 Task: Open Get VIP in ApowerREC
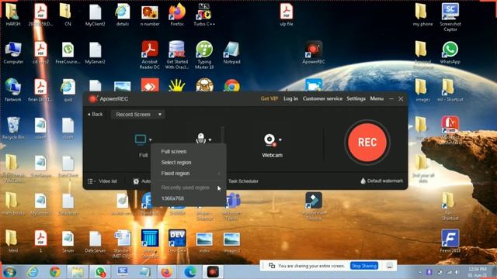point(269,98)
